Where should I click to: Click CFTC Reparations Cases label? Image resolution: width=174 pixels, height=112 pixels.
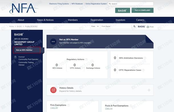(x=130, y=70)
